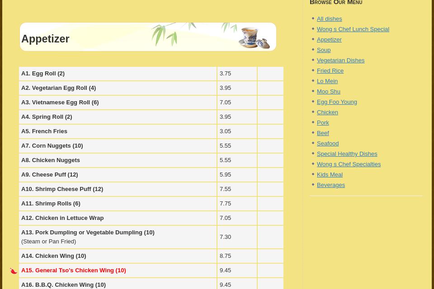Screen dimensions: 434x289
Task: Open the Kids Meal category
Action: coord(330,175)
